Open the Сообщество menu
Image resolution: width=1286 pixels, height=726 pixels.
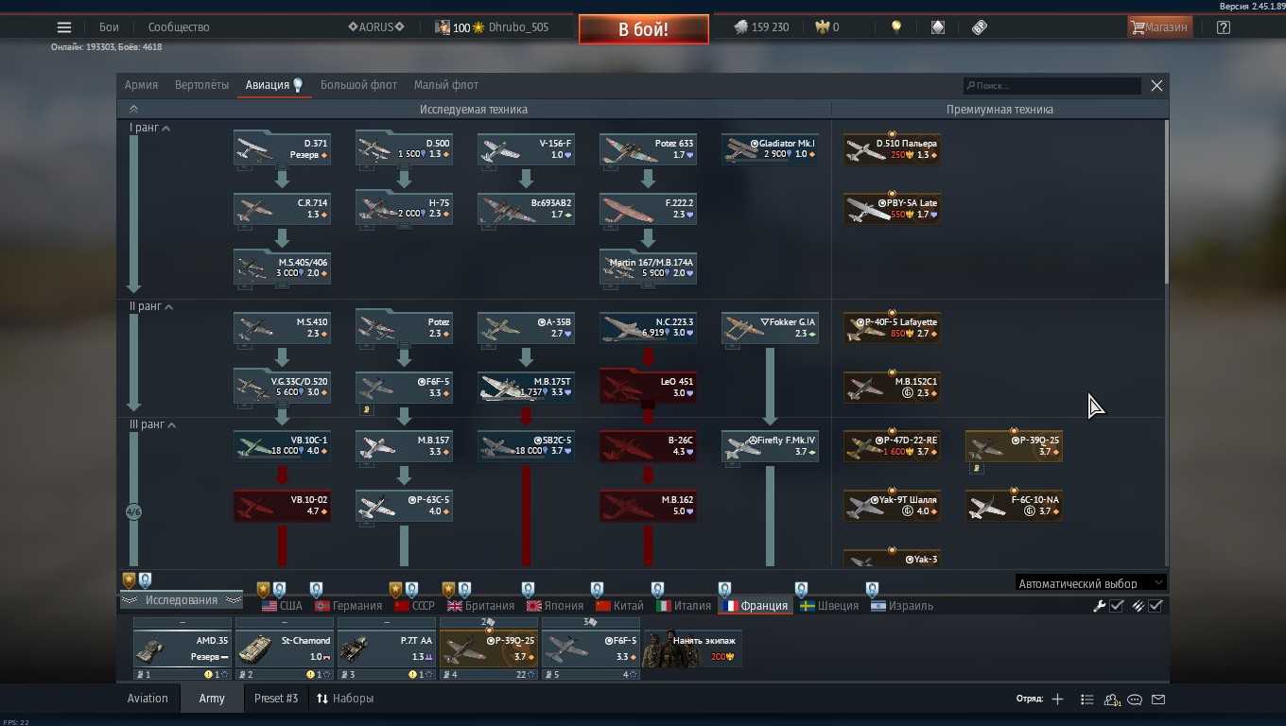[x=179, y=27]
